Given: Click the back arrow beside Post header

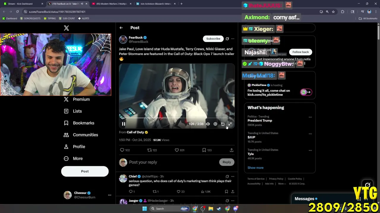Looking at the screenshot, I should 121,28.
